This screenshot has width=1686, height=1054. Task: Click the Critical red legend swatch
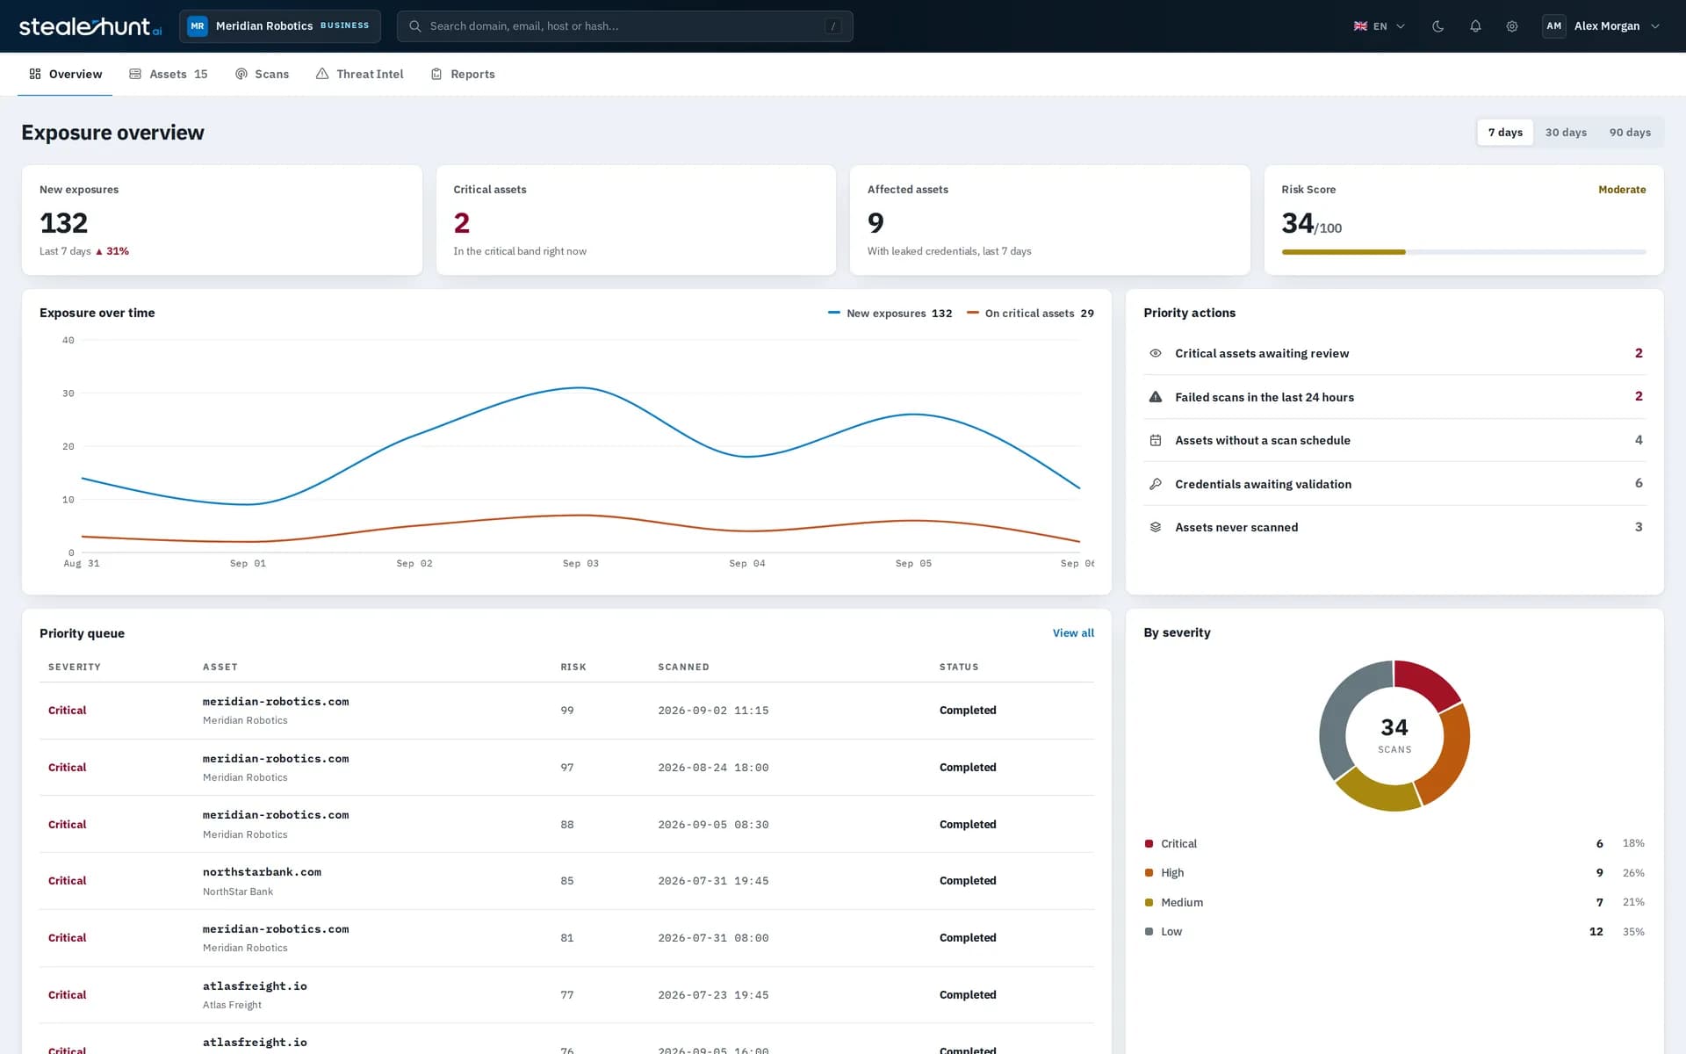click(1149, 844)
